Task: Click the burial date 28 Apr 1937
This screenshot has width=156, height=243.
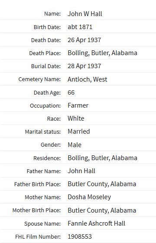Action: point(84,66)
